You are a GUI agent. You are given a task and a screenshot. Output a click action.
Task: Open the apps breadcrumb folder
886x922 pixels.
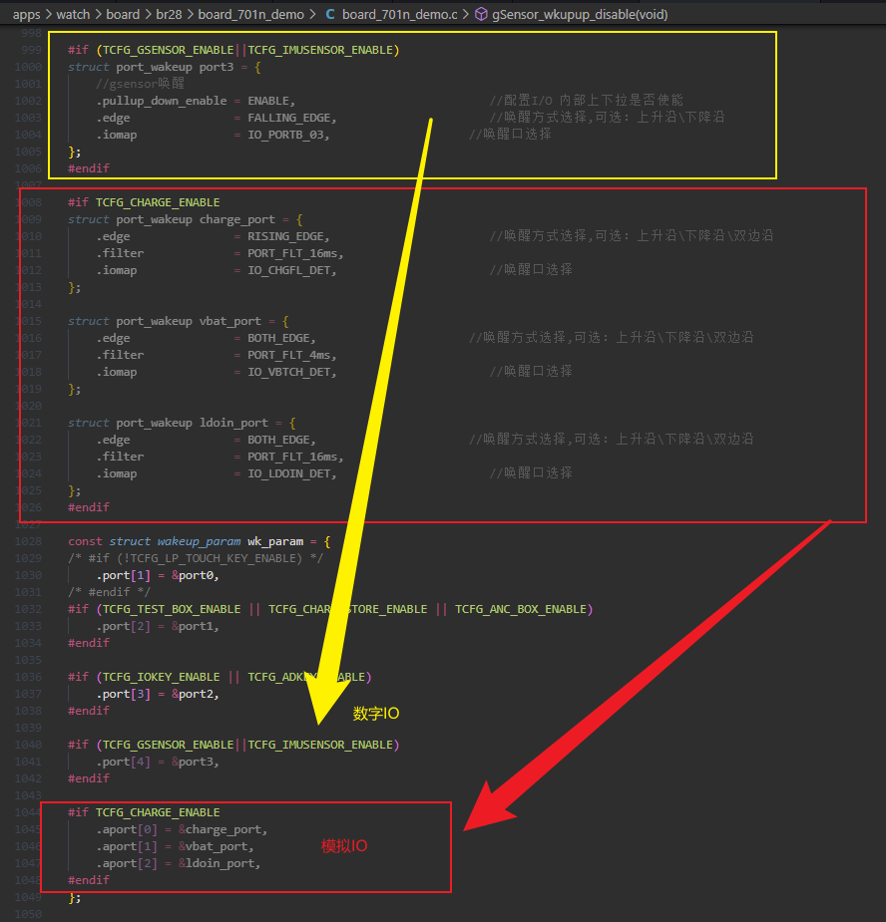(x=27, y=14)
